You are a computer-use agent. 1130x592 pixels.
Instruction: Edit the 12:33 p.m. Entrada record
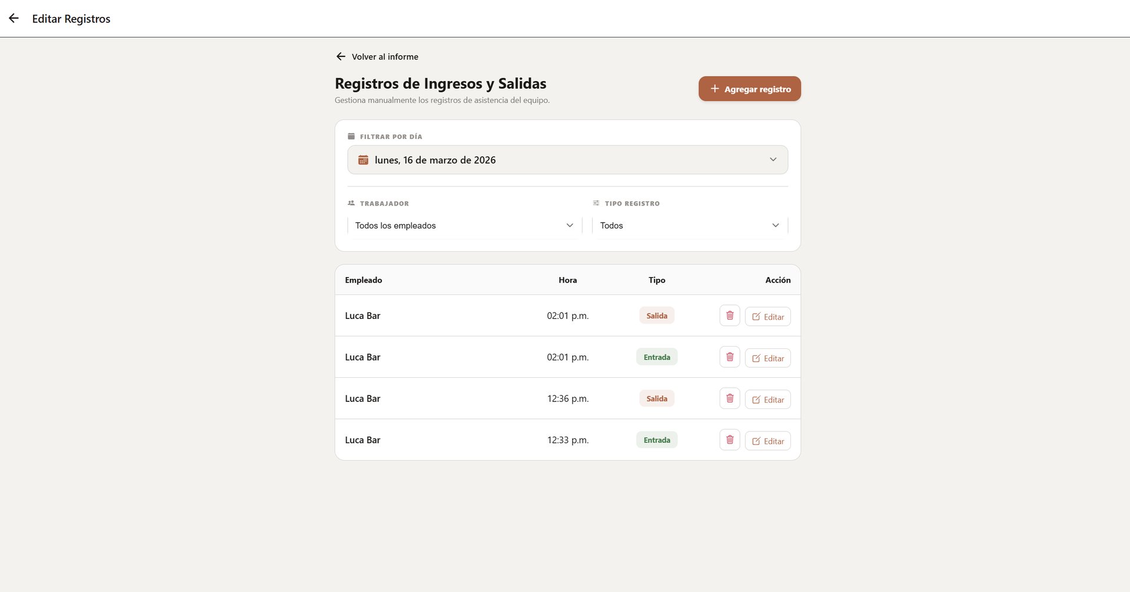pyautogui.click(x=767, y=441)
